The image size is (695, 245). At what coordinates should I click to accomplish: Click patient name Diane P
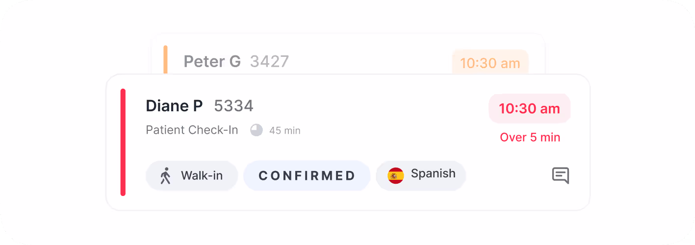click(174, 106)
